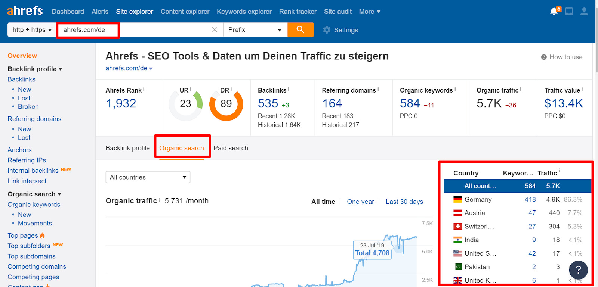598x287 pixels.
Task: Clear the URL field with X icon
Action: [x=215, y=30]
